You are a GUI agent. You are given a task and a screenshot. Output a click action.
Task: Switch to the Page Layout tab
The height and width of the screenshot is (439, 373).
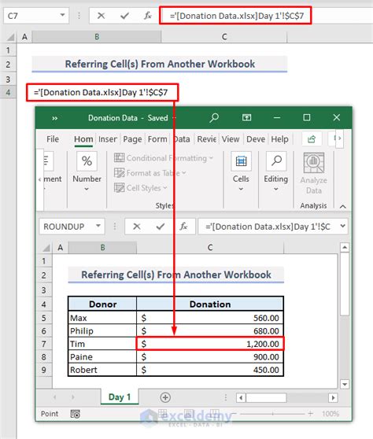pyautogui.click(x=132, y=139)
